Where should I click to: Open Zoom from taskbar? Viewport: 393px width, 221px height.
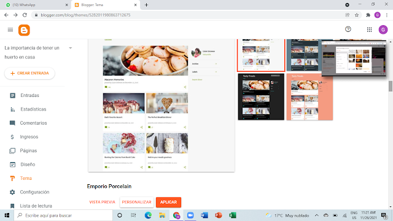(190, 215)
